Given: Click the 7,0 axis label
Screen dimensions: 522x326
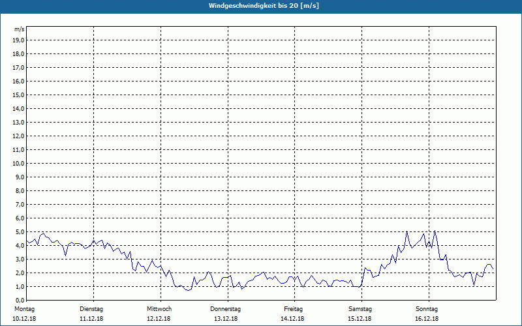Looking at the screenshot, I should (x=20, y=205).
